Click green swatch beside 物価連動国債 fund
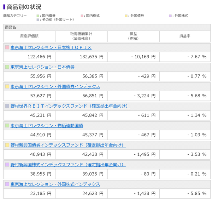 pyautogui.click(x=7, y=126)
